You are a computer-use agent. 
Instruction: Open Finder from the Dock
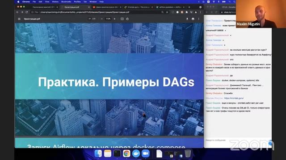point(98,153)
